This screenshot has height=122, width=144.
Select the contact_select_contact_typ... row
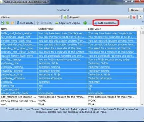pyautogui.click(x=69, y=101)
